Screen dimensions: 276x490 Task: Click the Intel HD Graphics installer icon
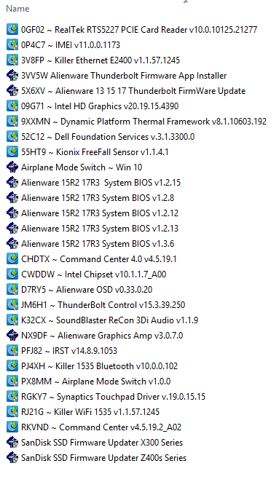(12, 106)
